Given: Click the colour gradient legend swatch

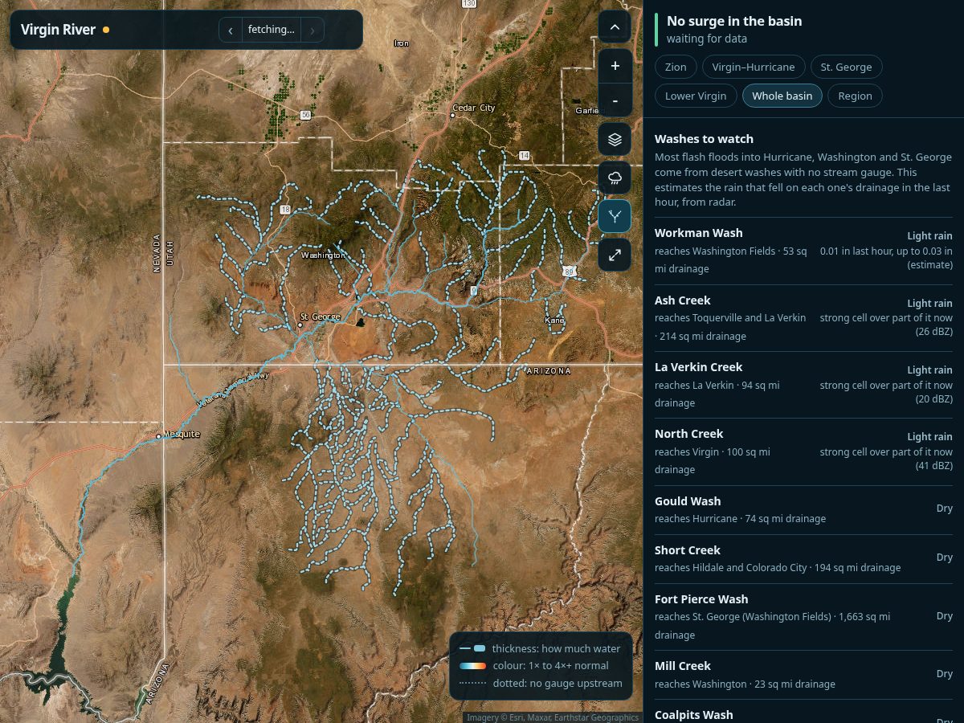Looking at the screenshot, I should click(x=472, y=666).
